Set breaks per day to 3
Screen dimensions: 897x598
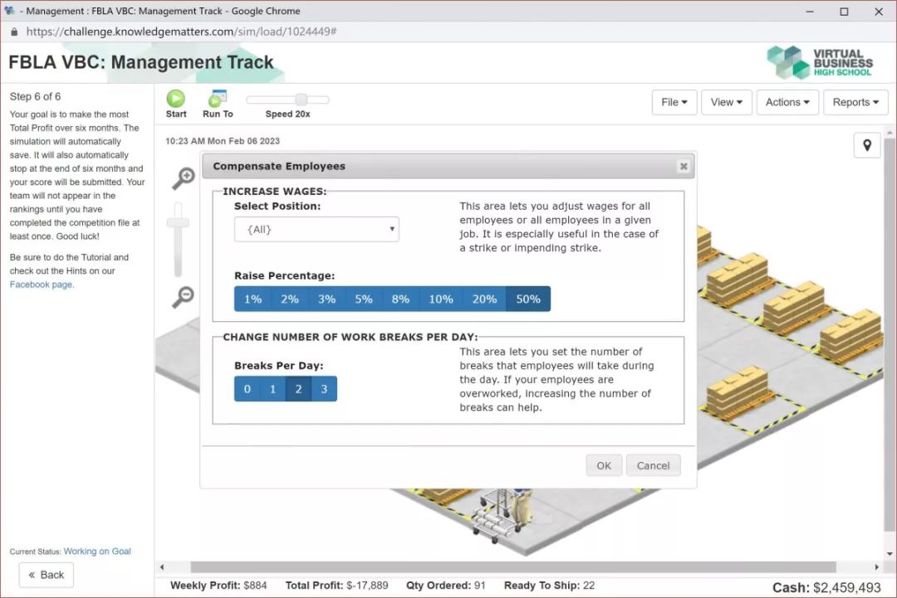click(324, 389)
